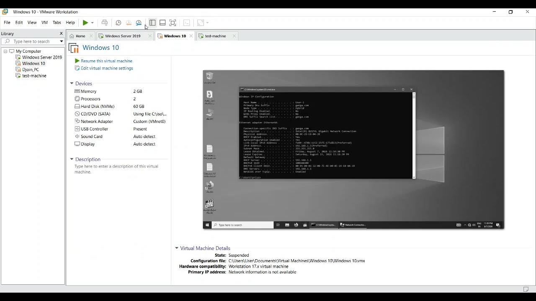Toggle the library sidebar view icon
Image resolution: width=536 pixels, height=301 pixels.
(152, 23)
